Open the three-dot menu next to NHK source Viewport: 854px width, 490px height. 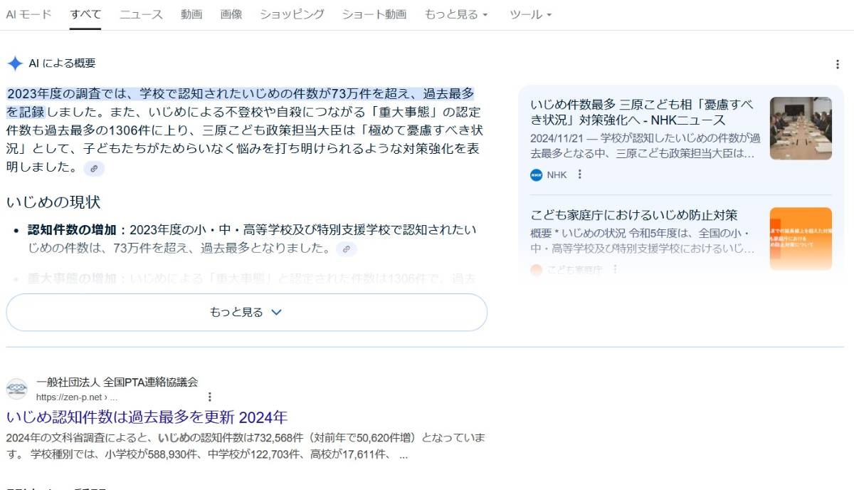coord(580,174)
